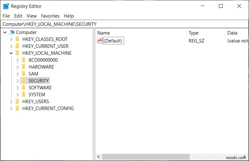Select the HKEY_LOCAL_MACHINE label

pos(47,53)
